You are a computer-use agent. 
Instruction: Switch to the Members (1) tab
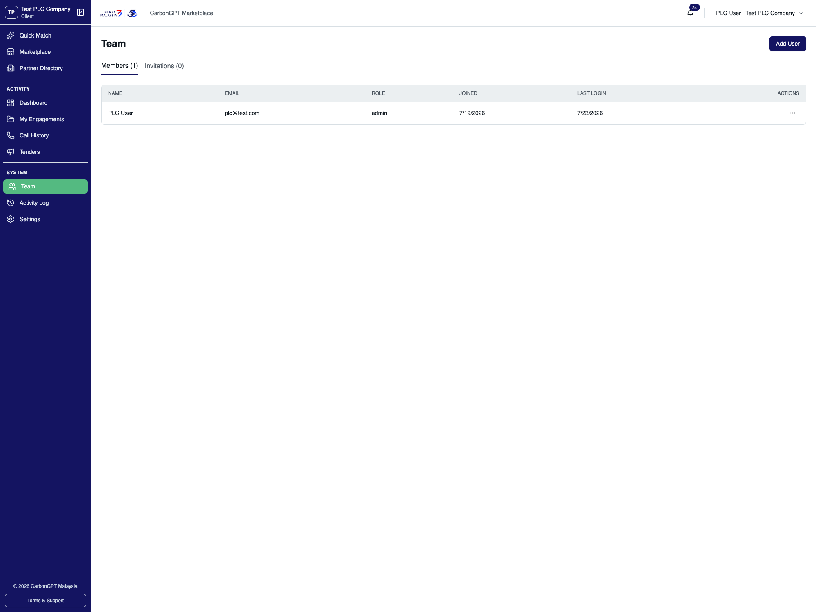(120, 66)
